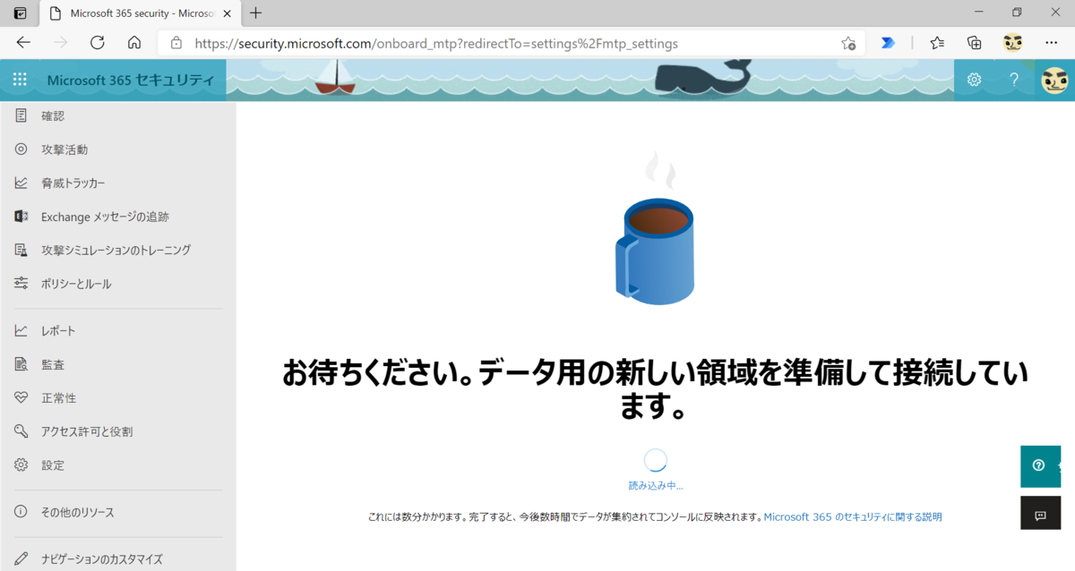Select the Microsoft 365 security tab

(139, 13)
